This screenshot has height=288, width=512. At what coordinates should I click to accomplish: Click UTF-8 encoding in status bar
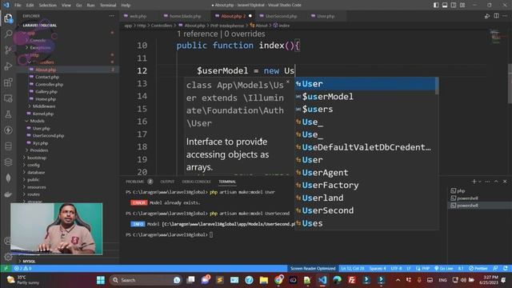(397, 269)
